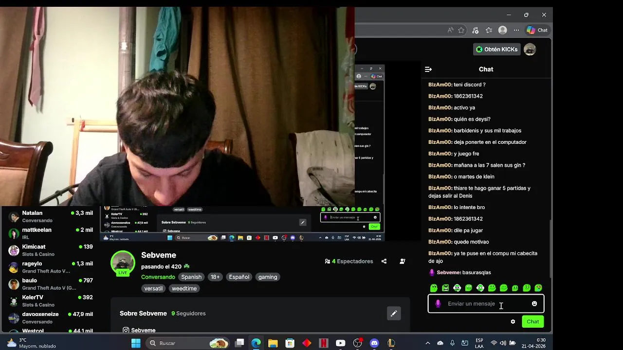Open Microsoft Store from taskbar
Image resolution: width=623 pixels, height=350 pixels.
tap(290, 343)
